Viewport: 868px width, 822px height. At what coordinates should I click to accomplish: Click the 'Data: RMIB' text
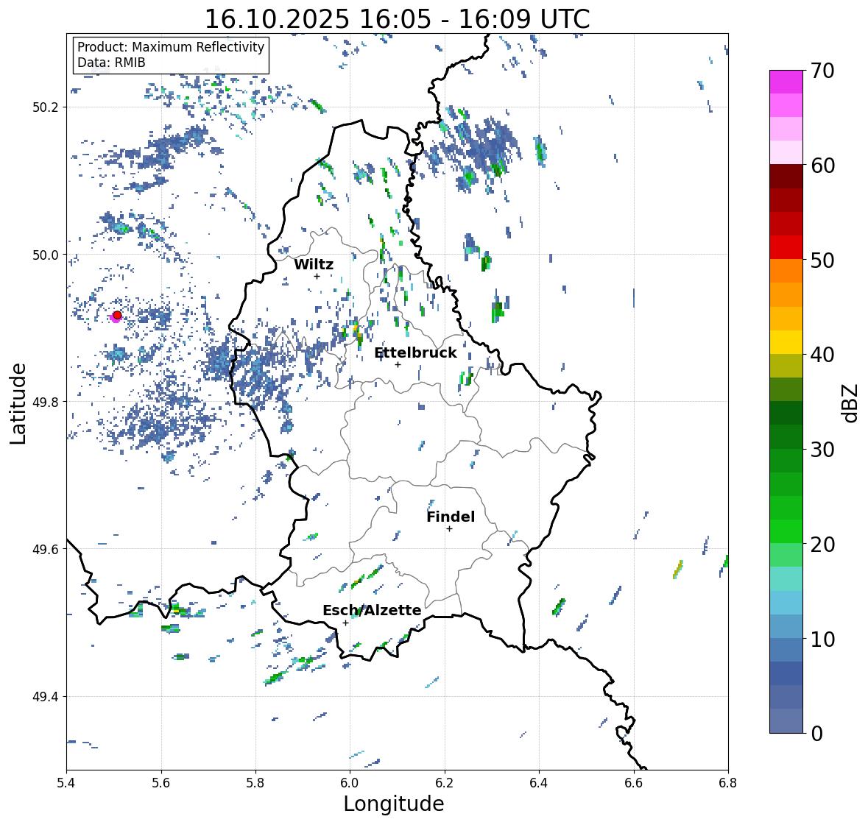pyautogui.click(x=111, y=63)
